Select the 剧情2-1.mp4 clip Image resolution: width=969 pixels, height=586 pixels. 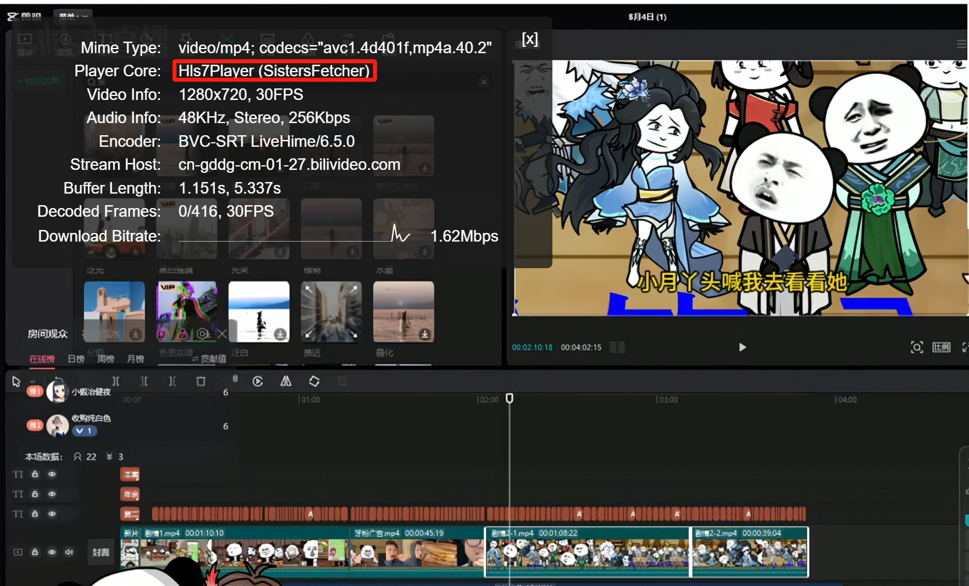(588, 552)
